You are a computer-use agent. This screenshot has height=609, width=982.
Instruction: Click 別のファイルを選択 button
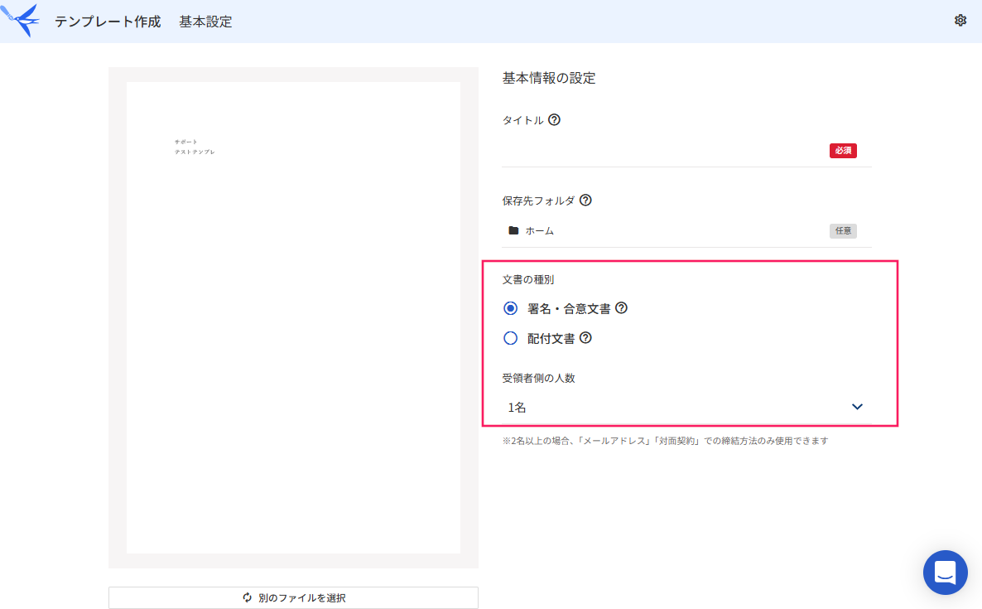(293, 597)
